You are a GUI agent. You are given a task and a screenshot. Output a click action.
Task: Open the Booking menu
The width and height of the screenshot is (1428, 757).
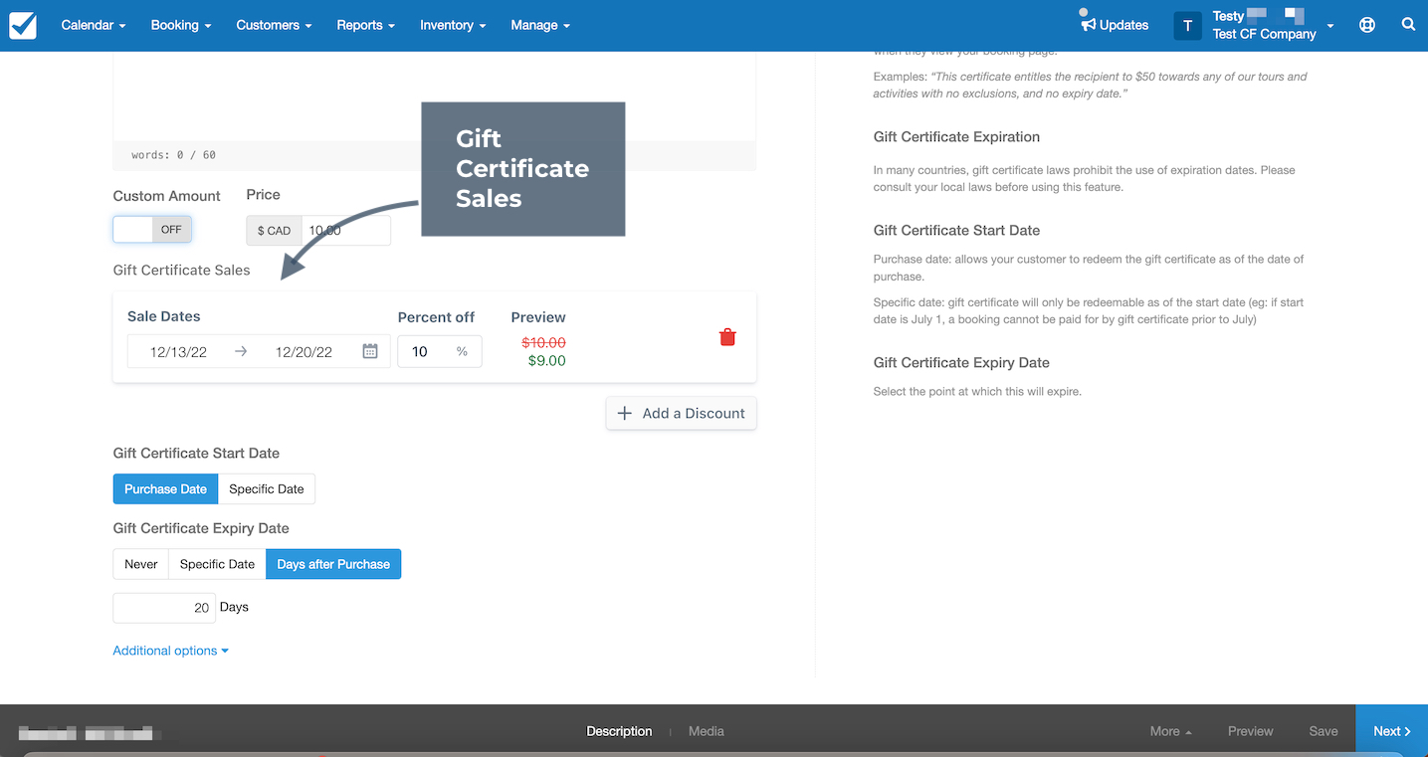pyautogui.click(x=181, y=25)
